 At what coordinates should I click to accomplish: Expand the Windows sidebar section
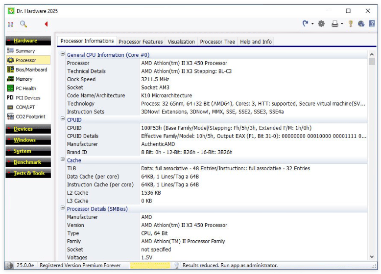[28, 140]
